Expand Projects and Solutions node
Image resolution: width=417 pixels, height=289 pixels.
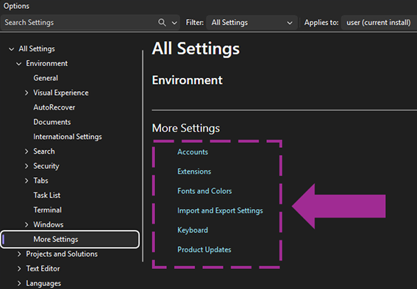click(x=19, y=254)
